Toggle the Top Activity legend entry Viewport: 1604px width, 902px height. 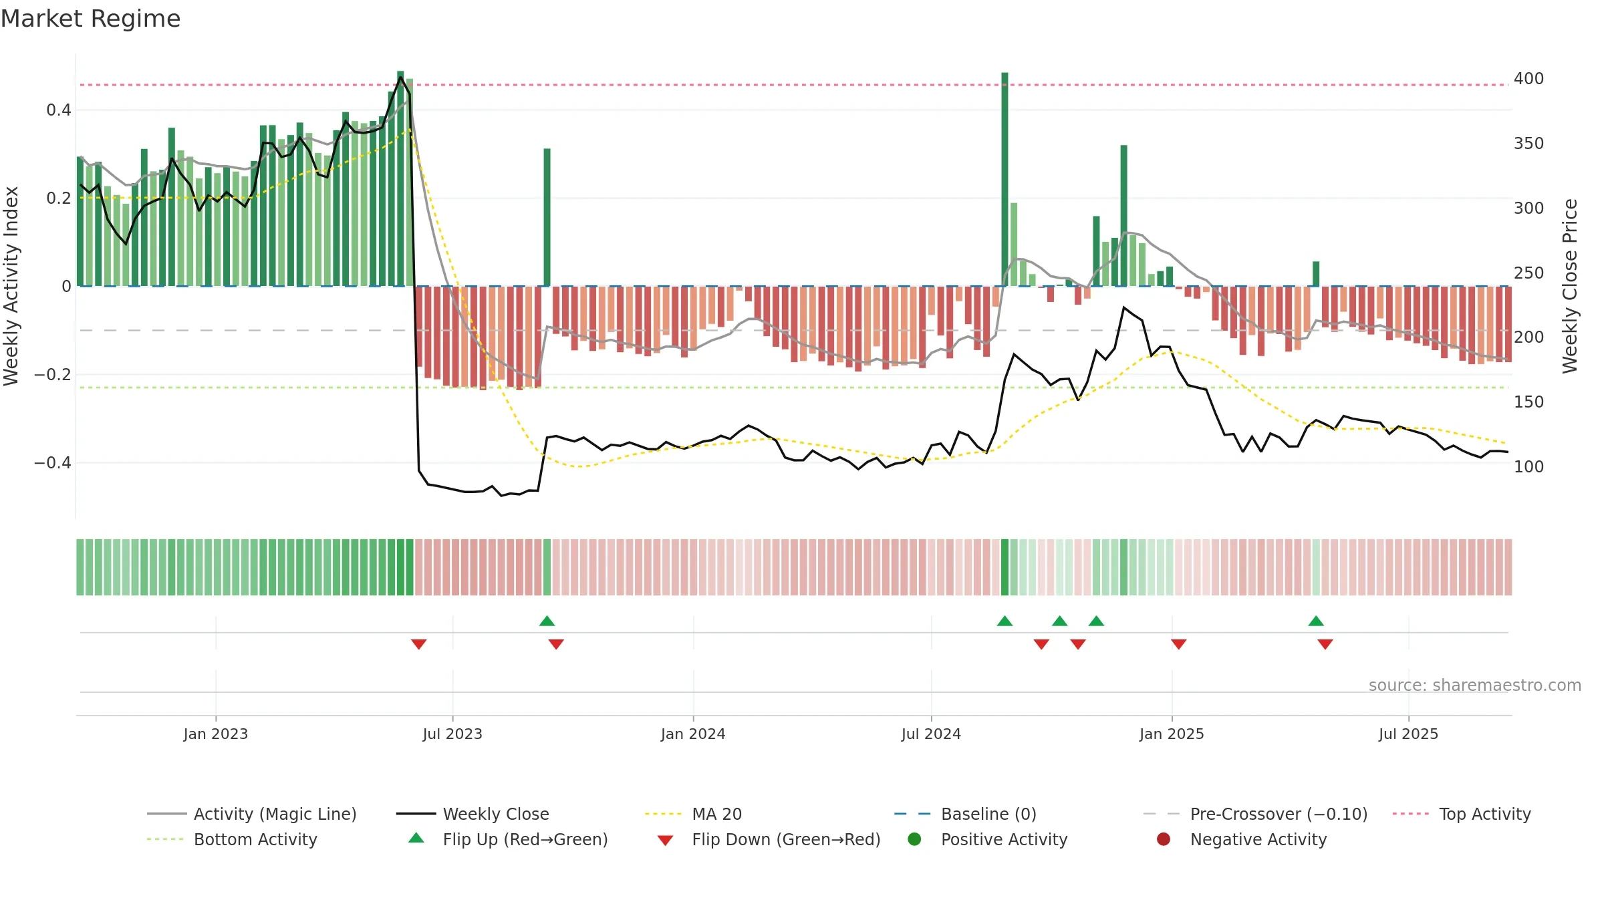(1462, 814)
